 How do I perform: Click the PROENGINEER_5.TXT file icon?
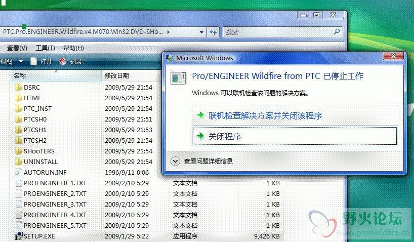(x=19, y=225)
